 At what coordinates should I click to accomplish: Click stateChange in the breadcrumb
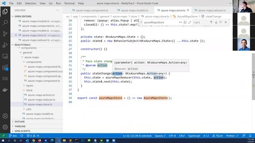tap(213, 16)
